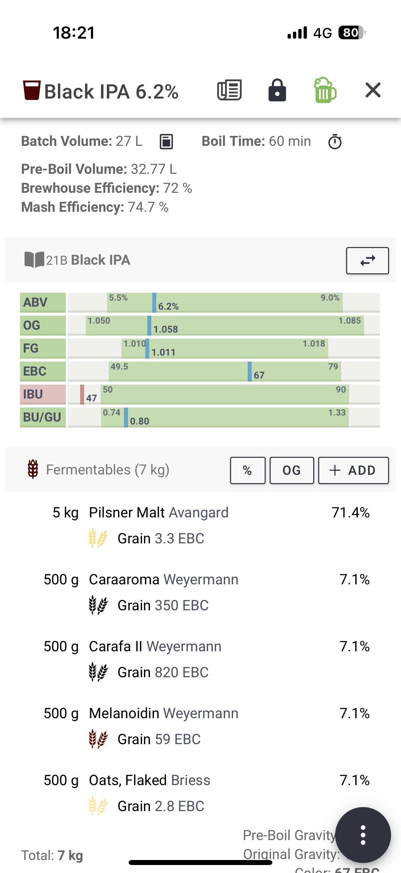Add a new fermentable
The width and height of the screenshot is (401, 873).
click(353, 470)
